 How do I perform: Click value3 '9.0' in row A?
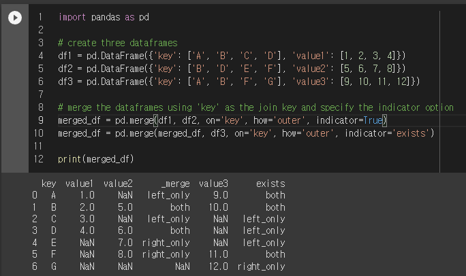(221, 195)
